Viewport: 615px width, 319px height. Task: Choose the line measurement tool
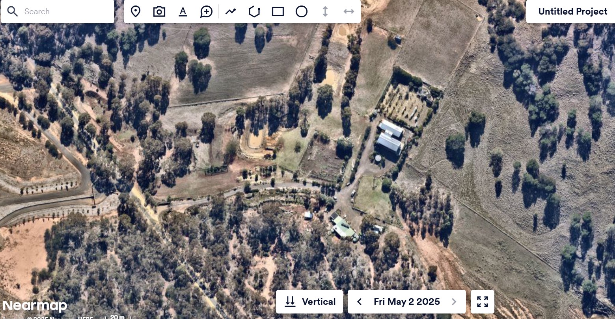pos(231,11)
